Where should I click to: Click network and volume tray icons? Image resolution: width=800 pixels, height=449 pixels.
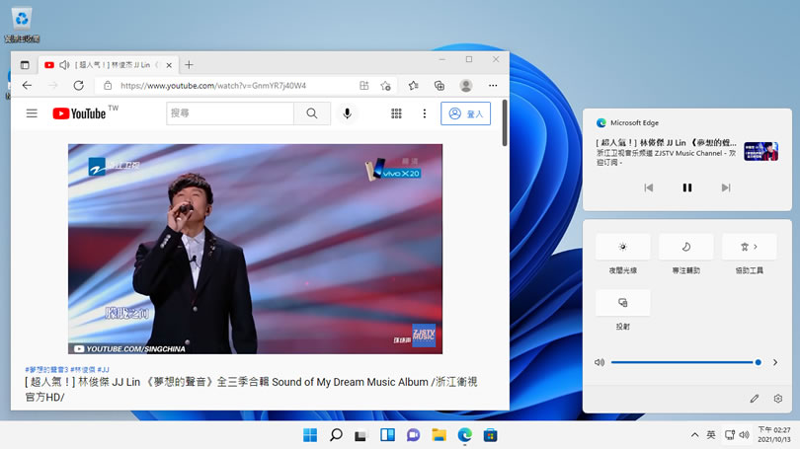[x=737, y=435]
